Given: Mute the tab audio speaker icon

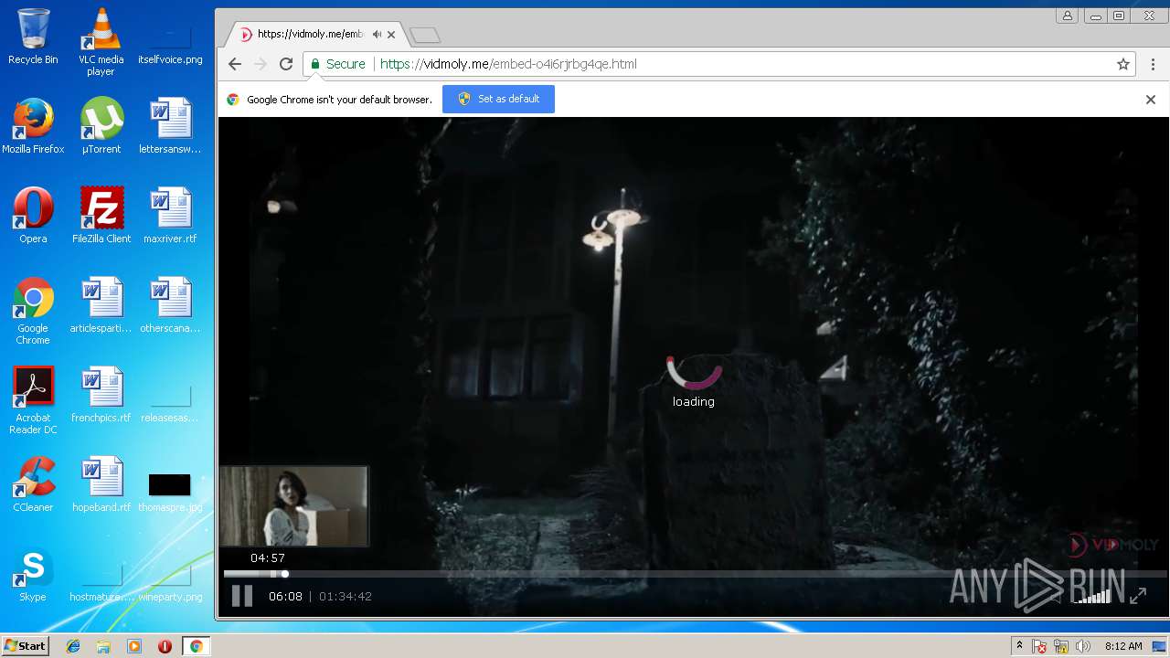Looking at the screenshot, I should (x=377, y=35).
